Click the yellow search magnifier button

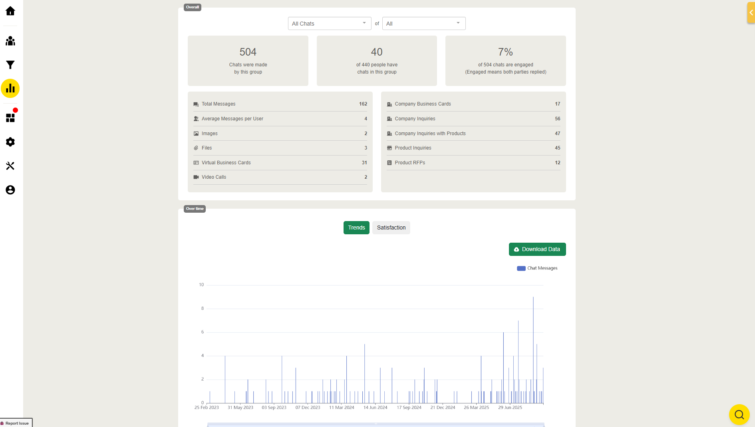(739, 415)
